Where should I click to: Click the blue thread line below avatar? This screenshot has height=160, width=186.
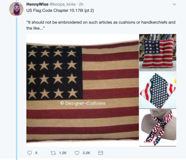(17, 89)
